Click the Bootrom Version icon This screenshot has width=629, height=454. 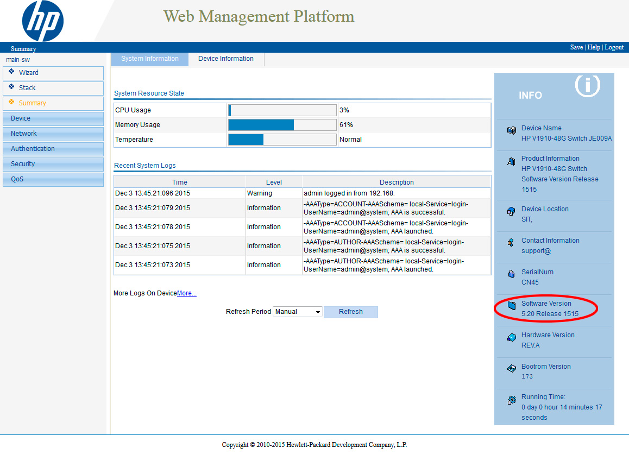[x=512, y=368]
